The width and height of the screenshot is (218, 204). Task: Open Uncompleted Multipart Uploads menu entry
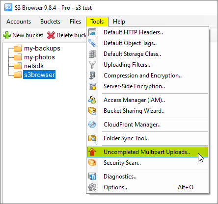click(147, 152)
